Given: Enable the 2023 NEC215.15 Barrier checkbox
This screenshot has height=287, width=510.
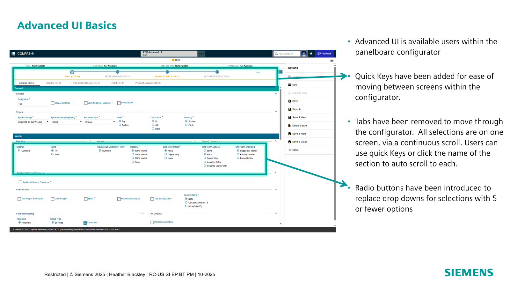Looking at the screenshot, I should tap(86, 103).
